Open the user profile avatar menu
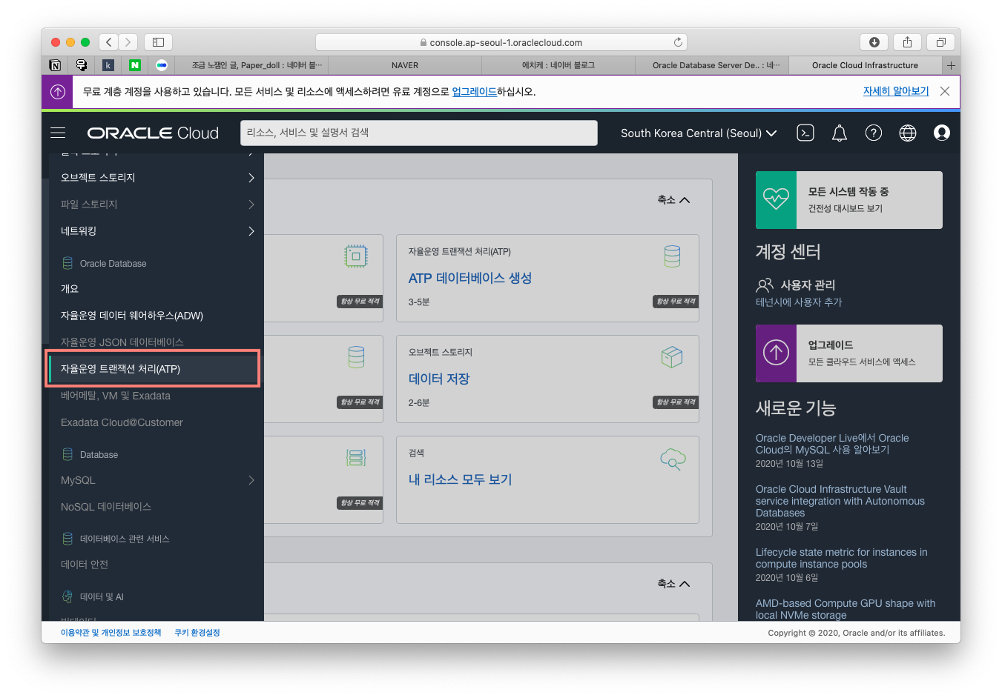Screen dimensions: 1002x698 coord(942,133)
